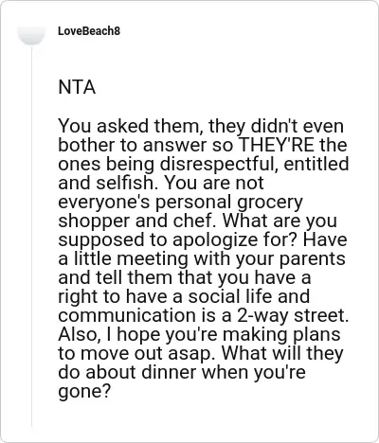The width and height of the screenshot is (379, 443).
Task: Click the phrase "supposed to apologize for?"
Action: click(178, 240)
